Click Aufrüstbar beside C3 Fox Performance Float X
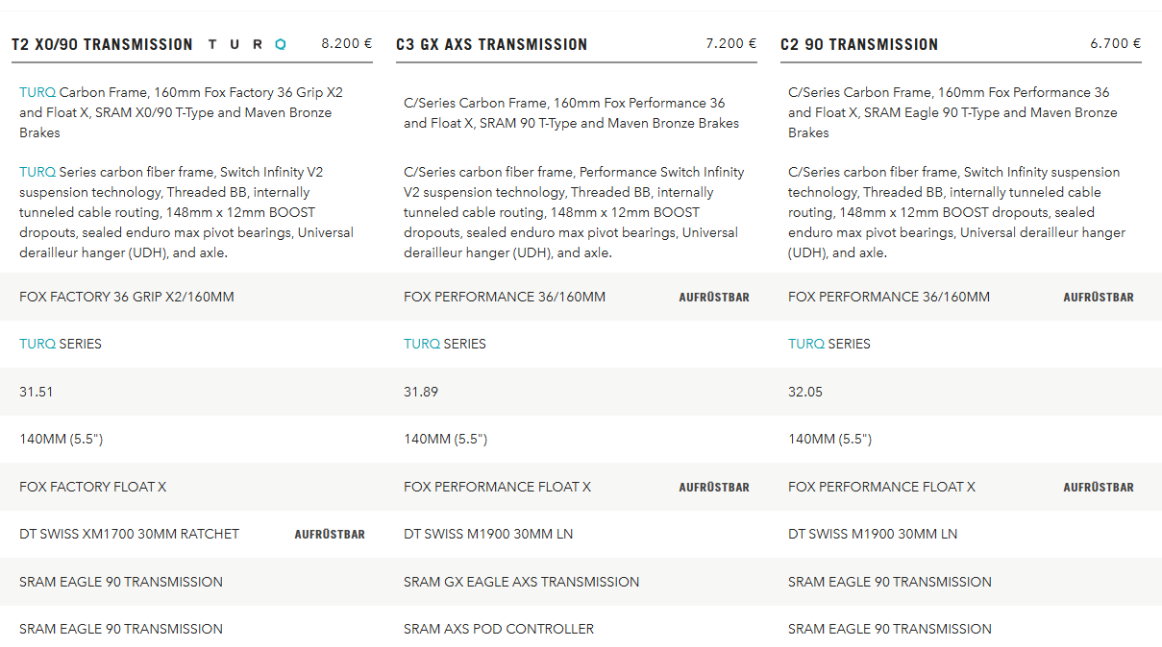 click(x=714, y=488)
